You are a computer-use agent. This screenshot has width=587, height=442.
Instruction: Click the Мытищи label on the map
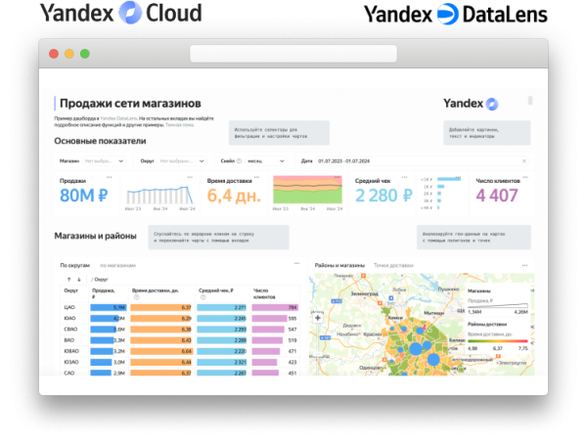coord(433,313)
